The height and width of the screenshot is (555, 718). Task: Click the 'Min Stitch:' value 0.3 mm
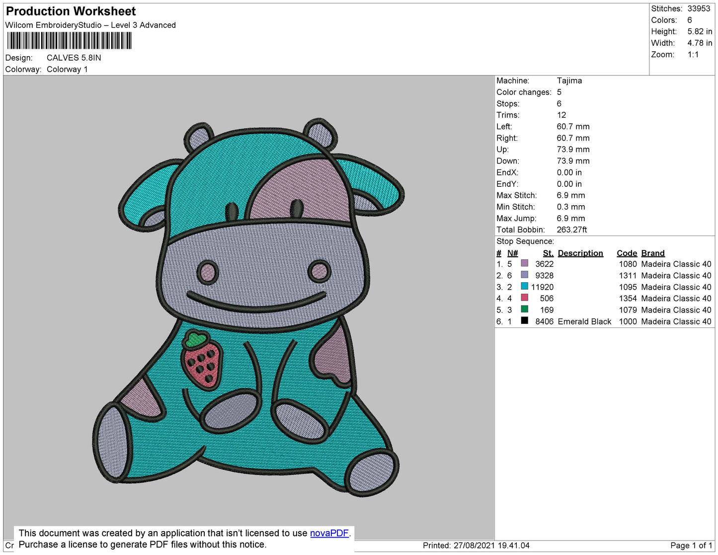571,207
